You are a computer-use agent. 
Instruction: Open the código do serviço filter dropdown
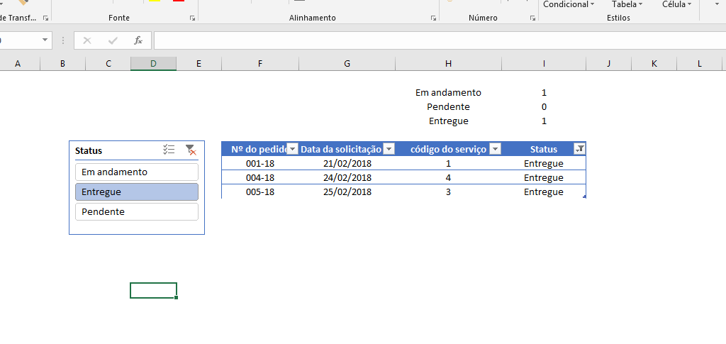coord(496,149)
